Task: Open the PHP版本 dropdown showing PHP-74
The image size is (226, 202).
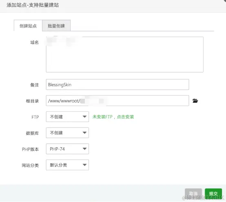Action: [67, 149]
